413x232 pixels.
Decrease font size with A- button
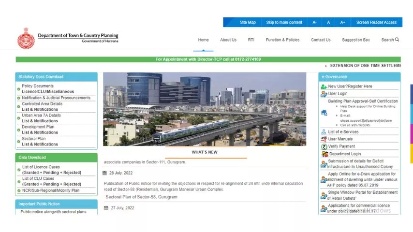[315, 22]
